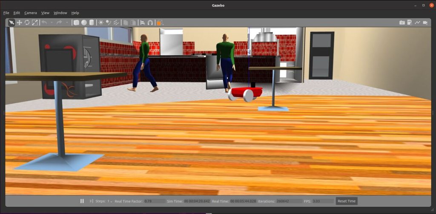Open the plot graph utility
Viewport: 436px width, 214px height.
pos(417,23)
